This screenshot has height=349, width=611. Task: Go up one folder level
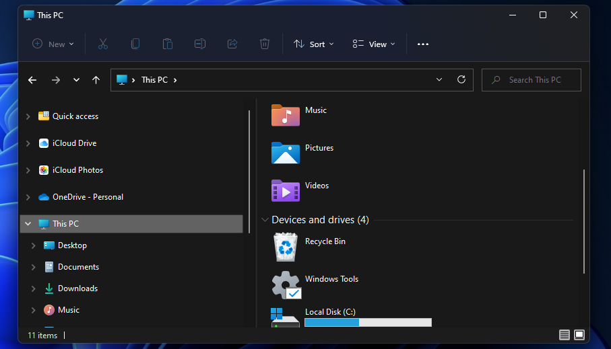pos(96,80)
